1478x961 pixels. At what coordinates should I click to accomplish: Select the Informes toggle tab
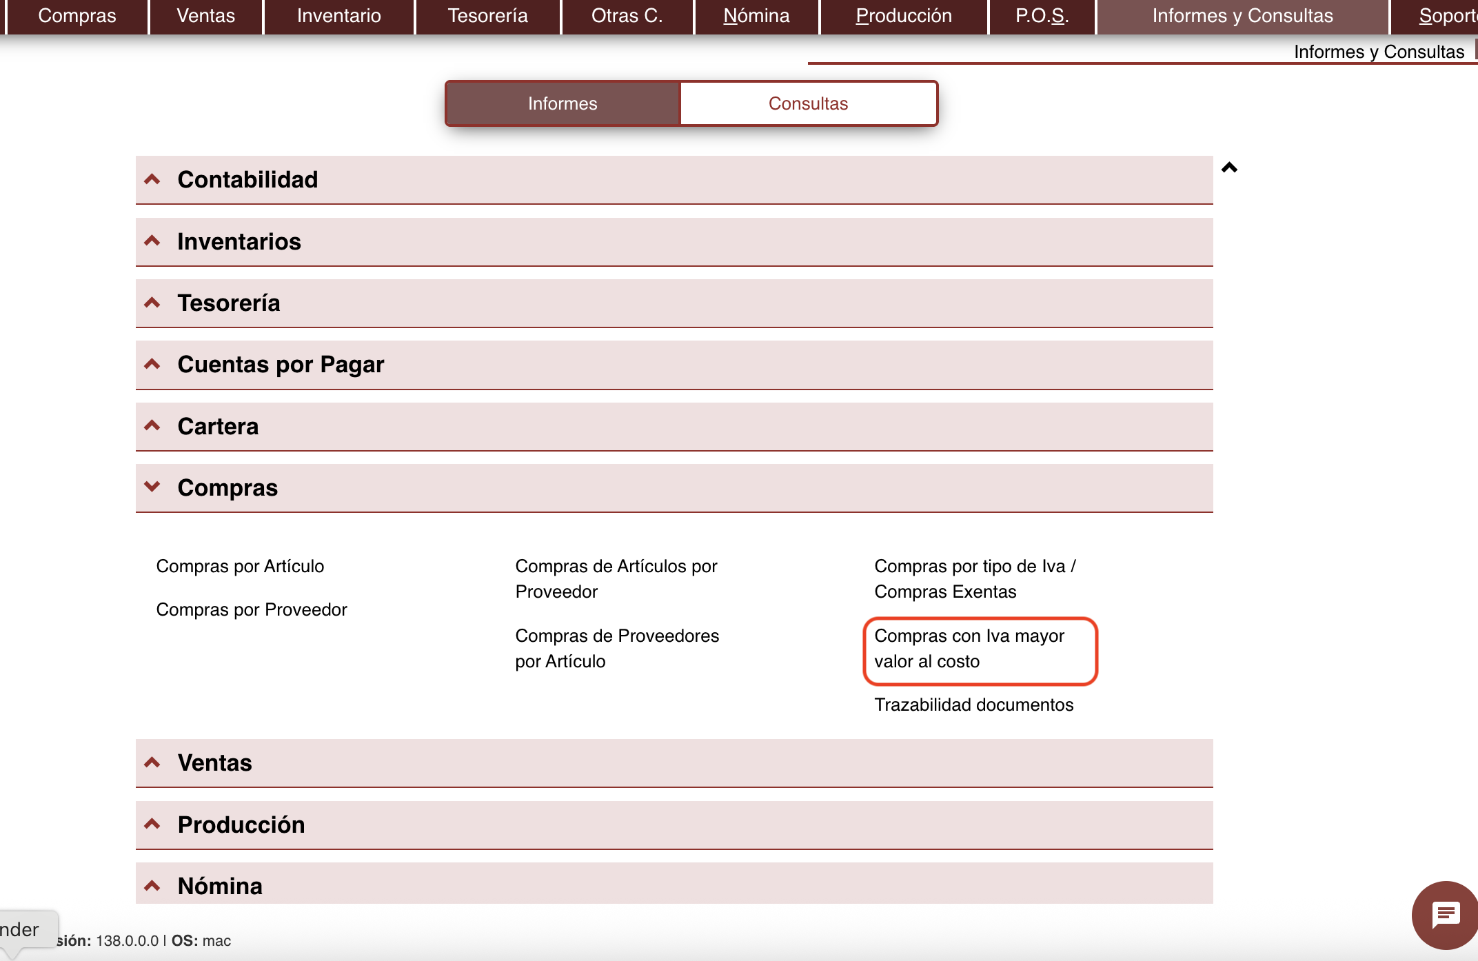coord(563,103)
